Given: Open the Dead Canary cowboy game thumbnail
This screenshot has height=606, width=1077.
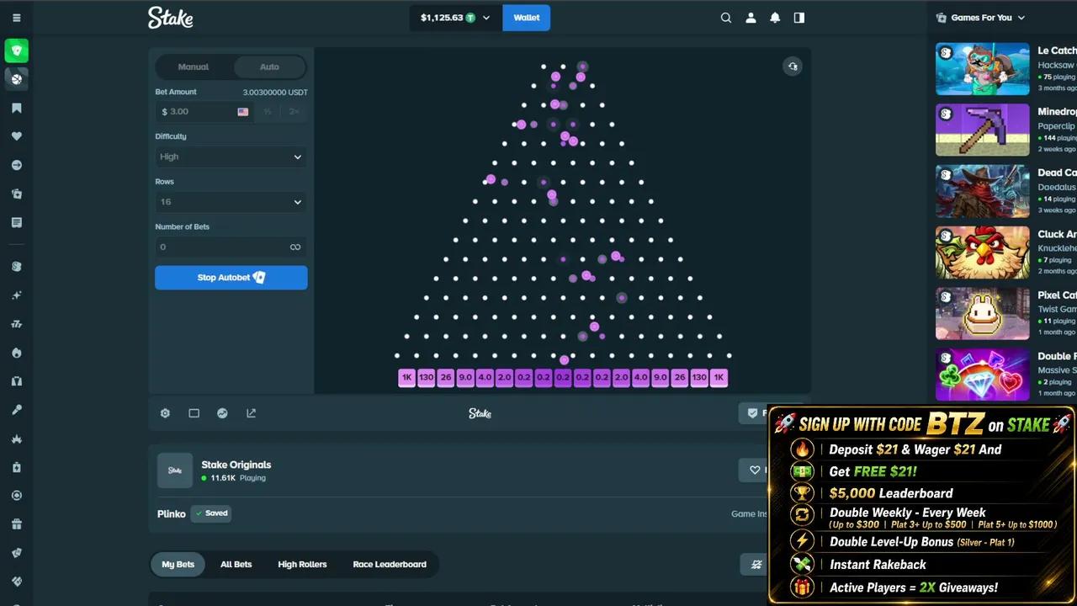Looking at the screenshot, I should 983,191.
